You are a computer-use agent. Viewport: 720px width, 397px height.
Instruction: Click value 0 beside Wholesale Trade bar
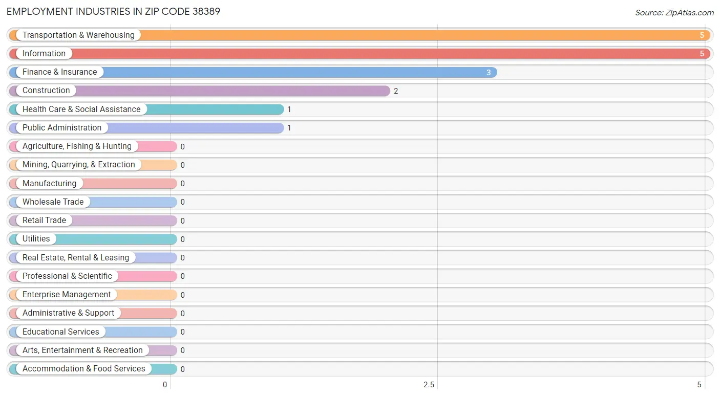[x=183, y=202]
